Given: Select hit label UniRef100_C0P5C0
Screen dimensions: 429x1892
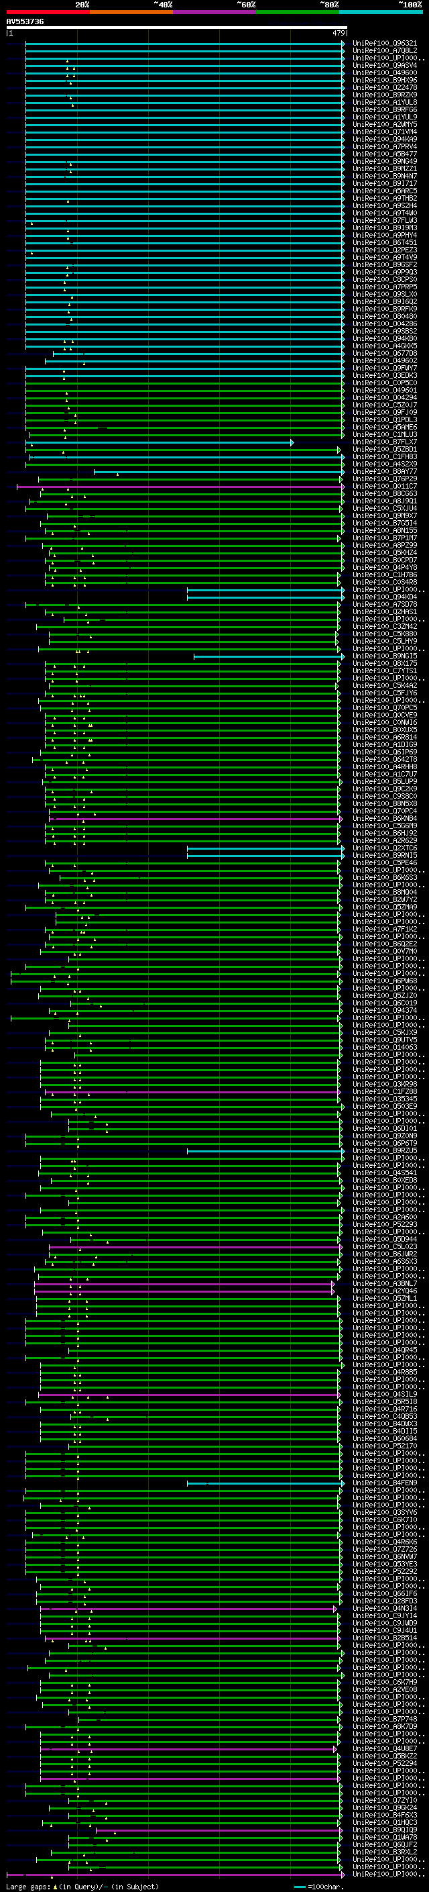Looking at the screenshot, I should [385, 383].
